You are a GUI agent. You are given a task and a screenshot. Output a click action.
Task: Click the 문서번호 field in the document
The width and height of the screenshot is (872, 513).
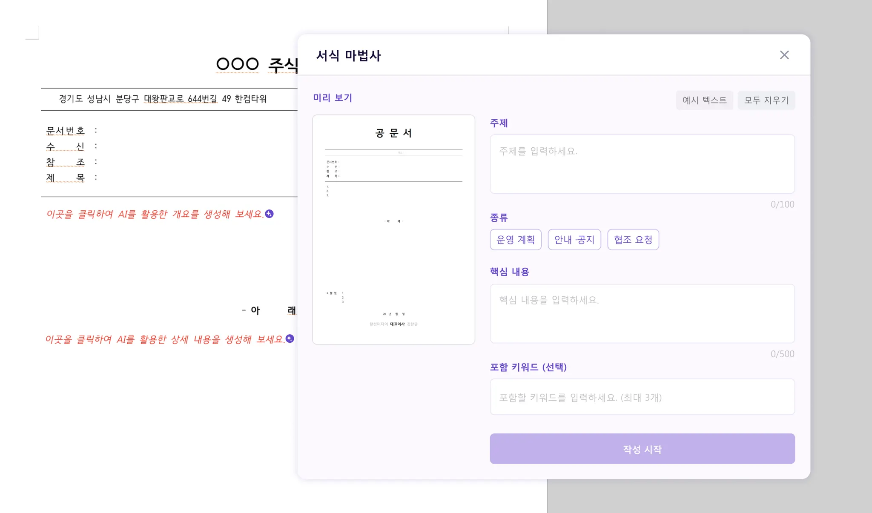65,130
